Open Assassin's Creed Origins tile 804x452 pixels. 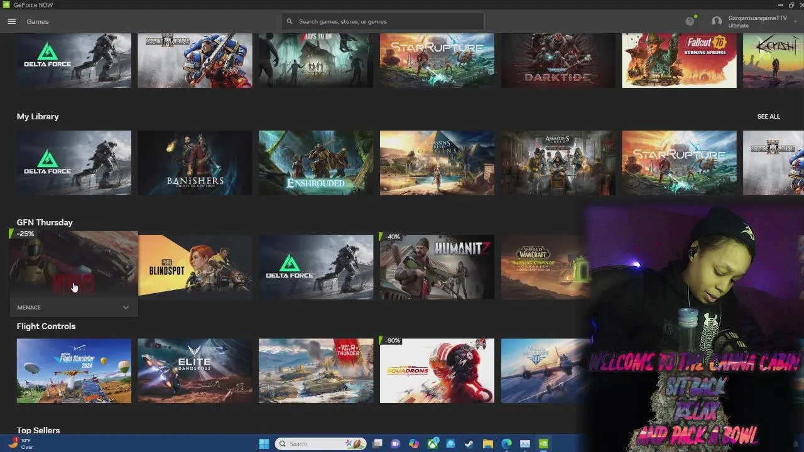tap(437, 163)
